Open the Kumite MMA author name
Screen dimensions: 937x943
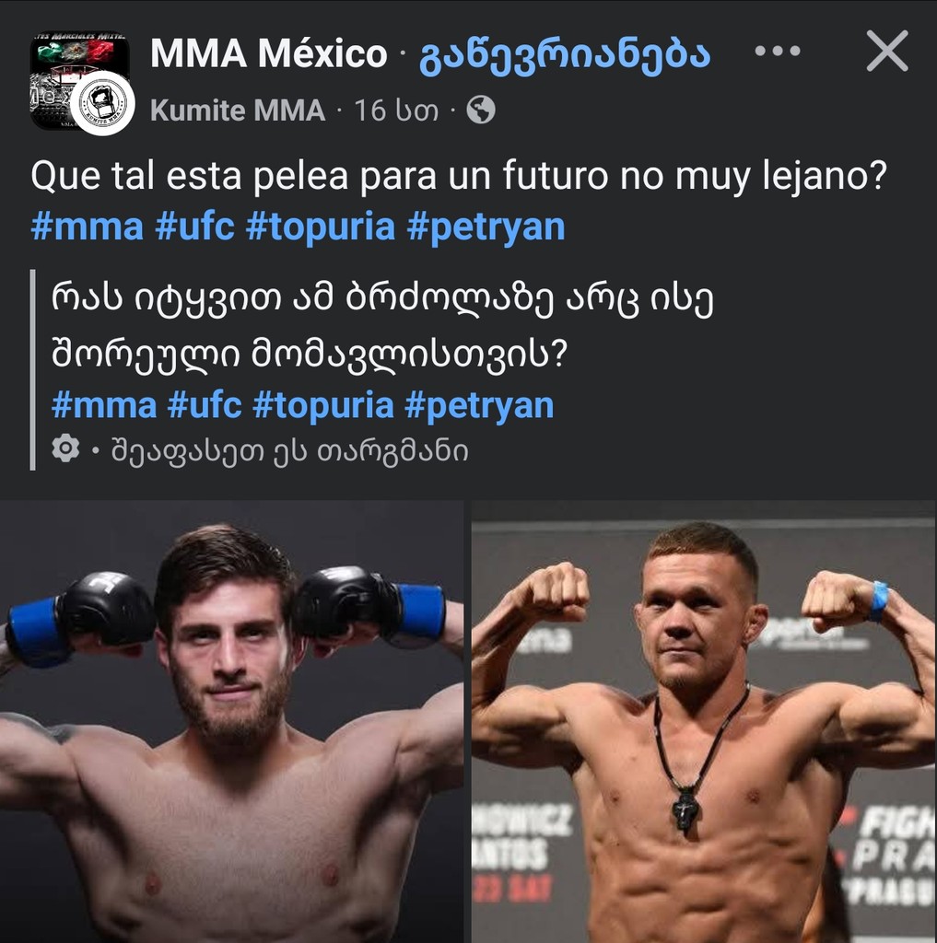coord(238,111)
